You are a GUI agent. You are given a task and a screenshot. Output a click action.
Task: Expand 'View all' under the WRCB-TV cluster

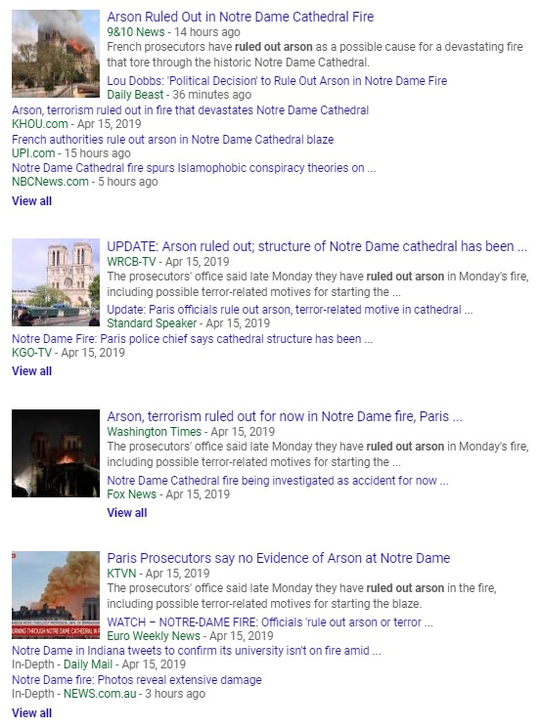coord(31,371)
